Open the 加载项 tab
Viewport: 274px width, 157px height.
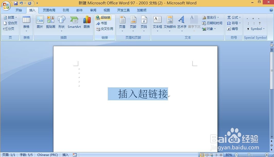tap(142, 10)
